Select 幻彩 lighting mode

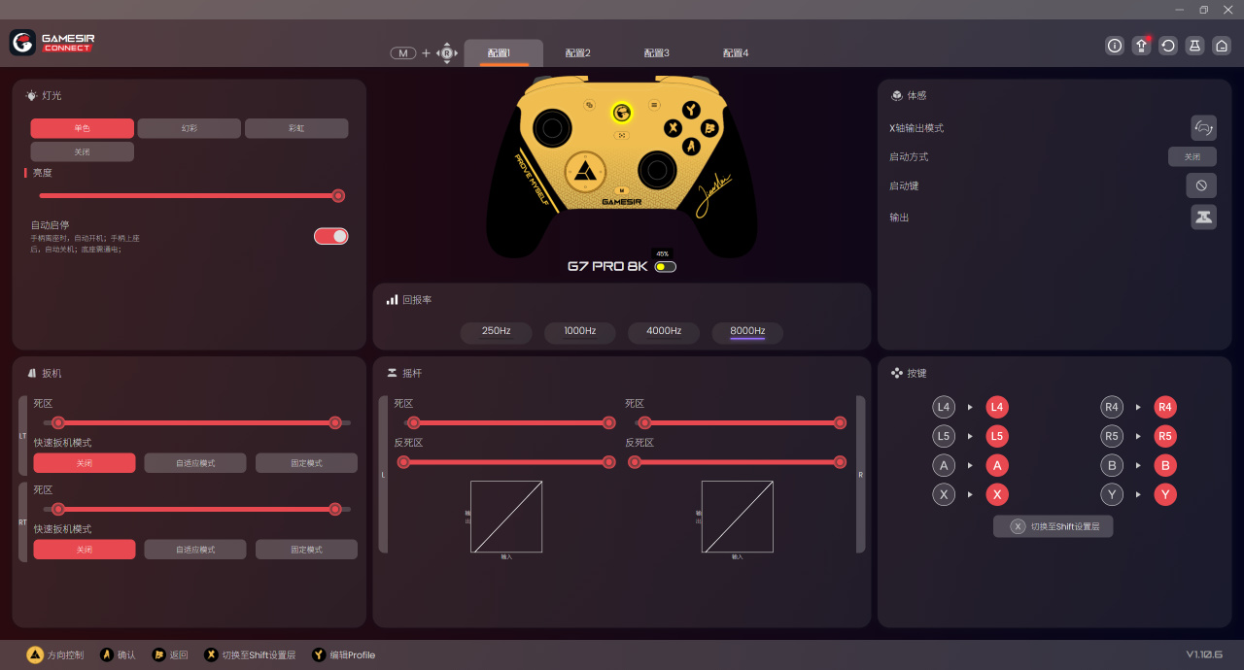tap(189, 128)
